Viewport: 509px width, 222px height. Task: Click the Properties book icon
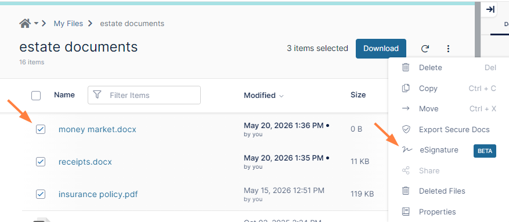406,212
